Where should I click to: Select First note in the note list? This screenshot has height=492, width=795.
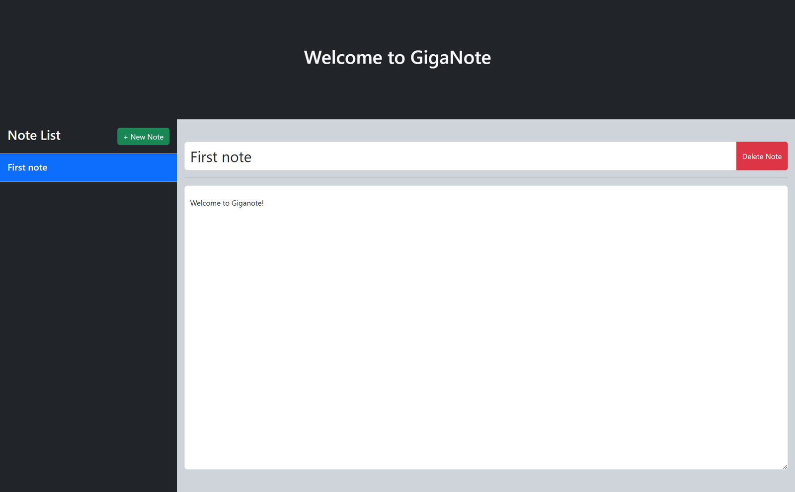(x=28, y=168)
